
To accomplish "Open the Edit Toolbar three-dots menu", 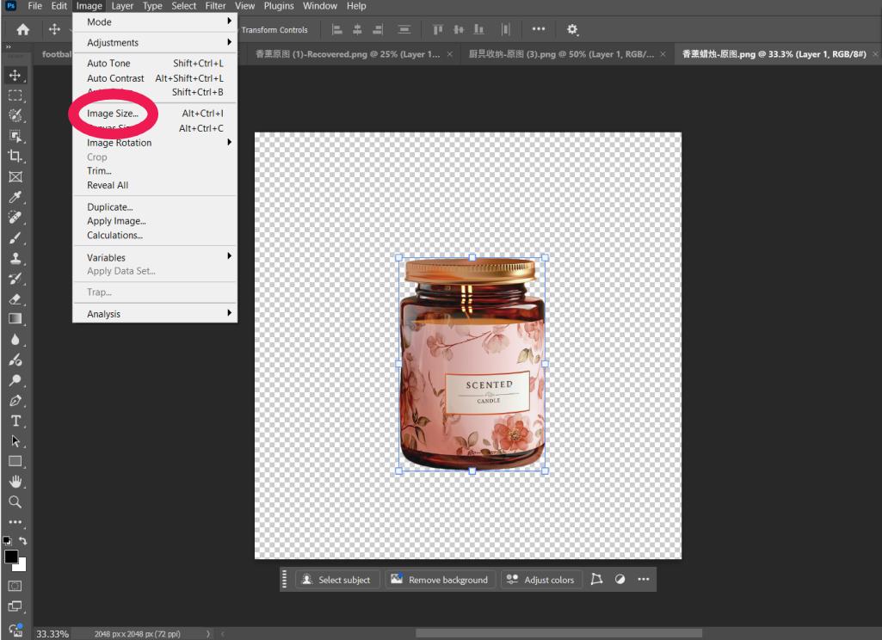I will pyautogui.click(x=15, y=522).
